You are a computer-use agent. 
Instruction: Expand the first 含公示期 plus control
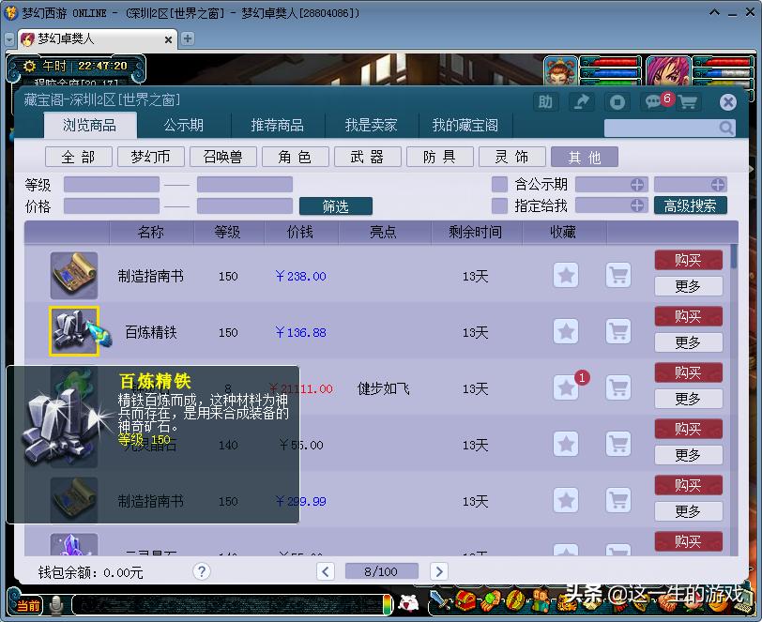pos(635,184)
